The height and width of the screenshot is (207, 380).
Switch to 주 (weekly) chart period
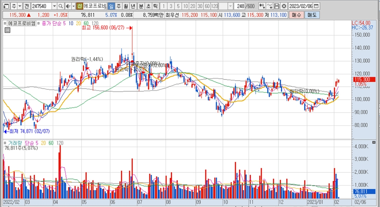tap(119, 6)
